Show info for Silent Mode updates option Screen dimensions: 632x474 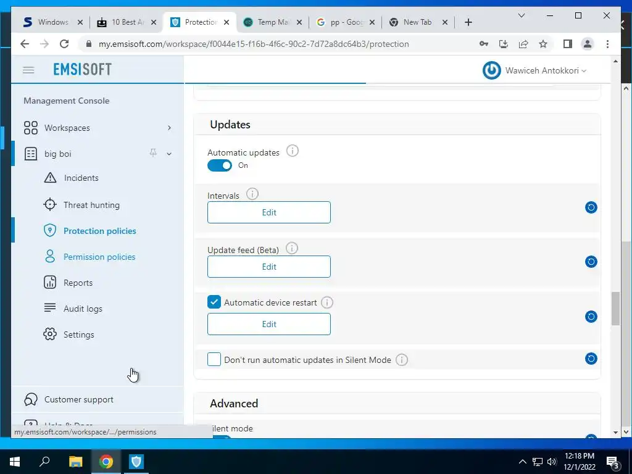[401, 360]
